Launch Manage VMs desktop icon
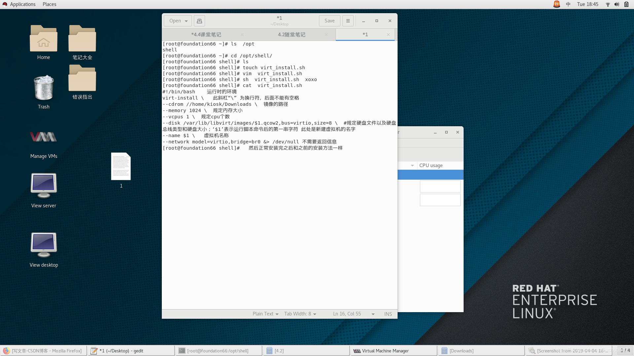634x356 pixels. tap(44, 137)
